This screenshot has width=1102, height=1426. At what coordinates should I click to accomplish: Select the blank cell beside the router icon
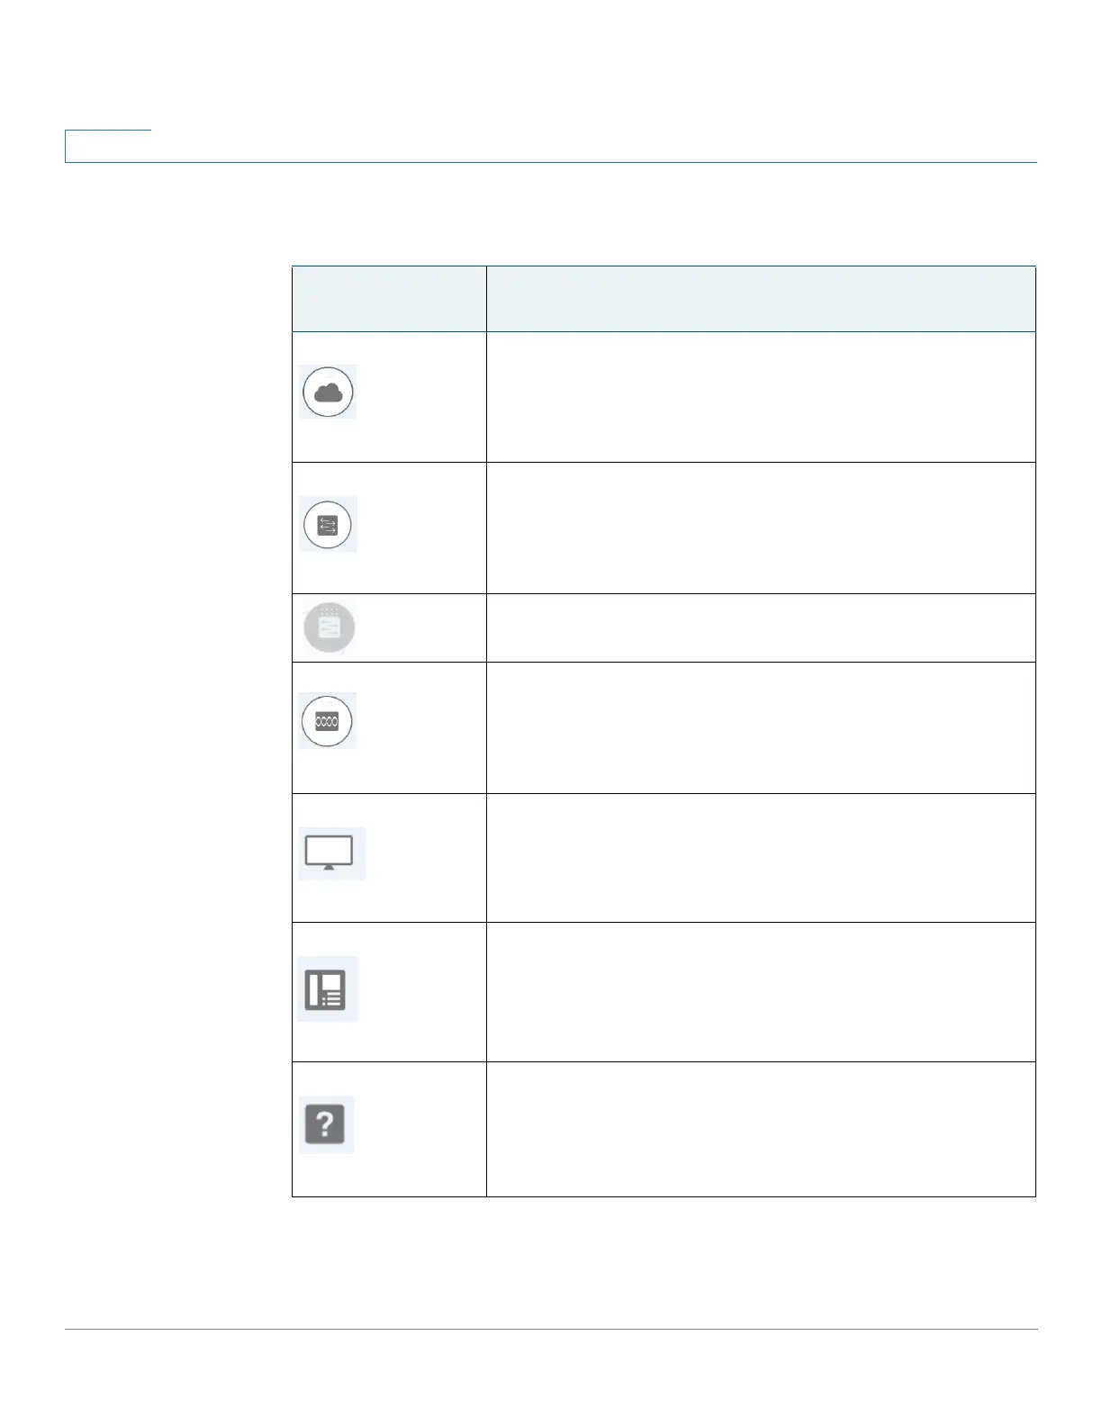[x=761, y=727]
